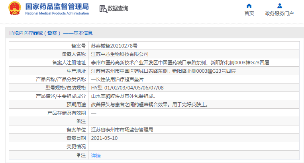Image resolution: width=304 pixels, height=163 pixels.
Task: Click the 备注 row label
Action: click(x=81, y=121)
